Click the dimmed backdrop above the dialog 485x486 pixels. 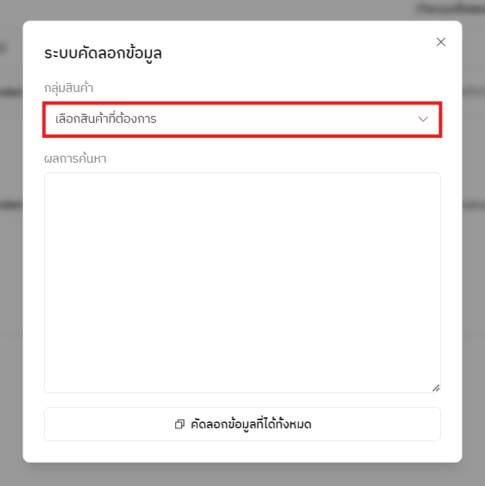click(x=242, y=10)
